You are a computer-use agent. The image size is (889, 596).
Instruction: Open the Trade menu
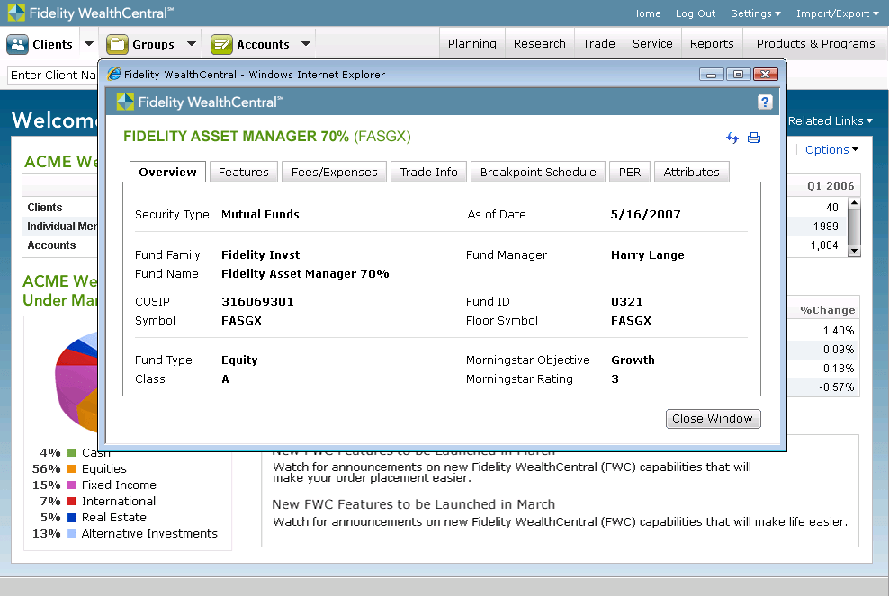[598, 44]
